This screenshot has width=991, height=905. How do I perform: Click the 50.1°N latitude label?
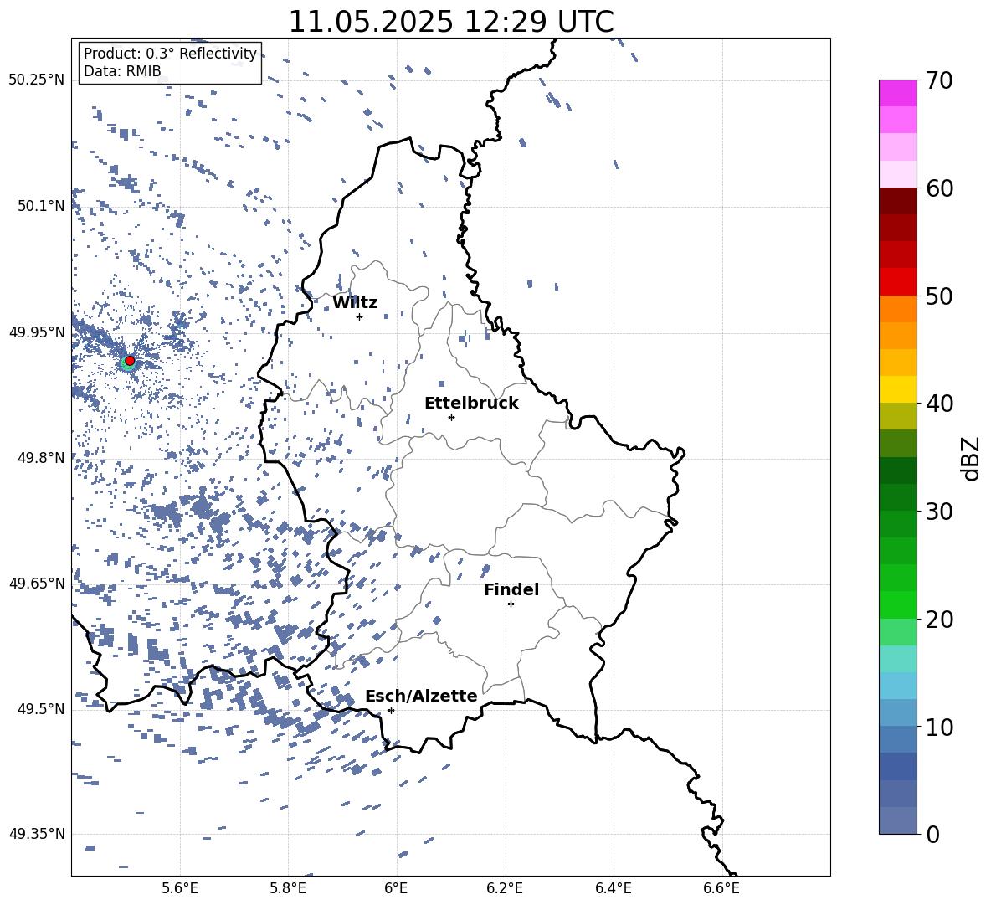click(41, 206)
